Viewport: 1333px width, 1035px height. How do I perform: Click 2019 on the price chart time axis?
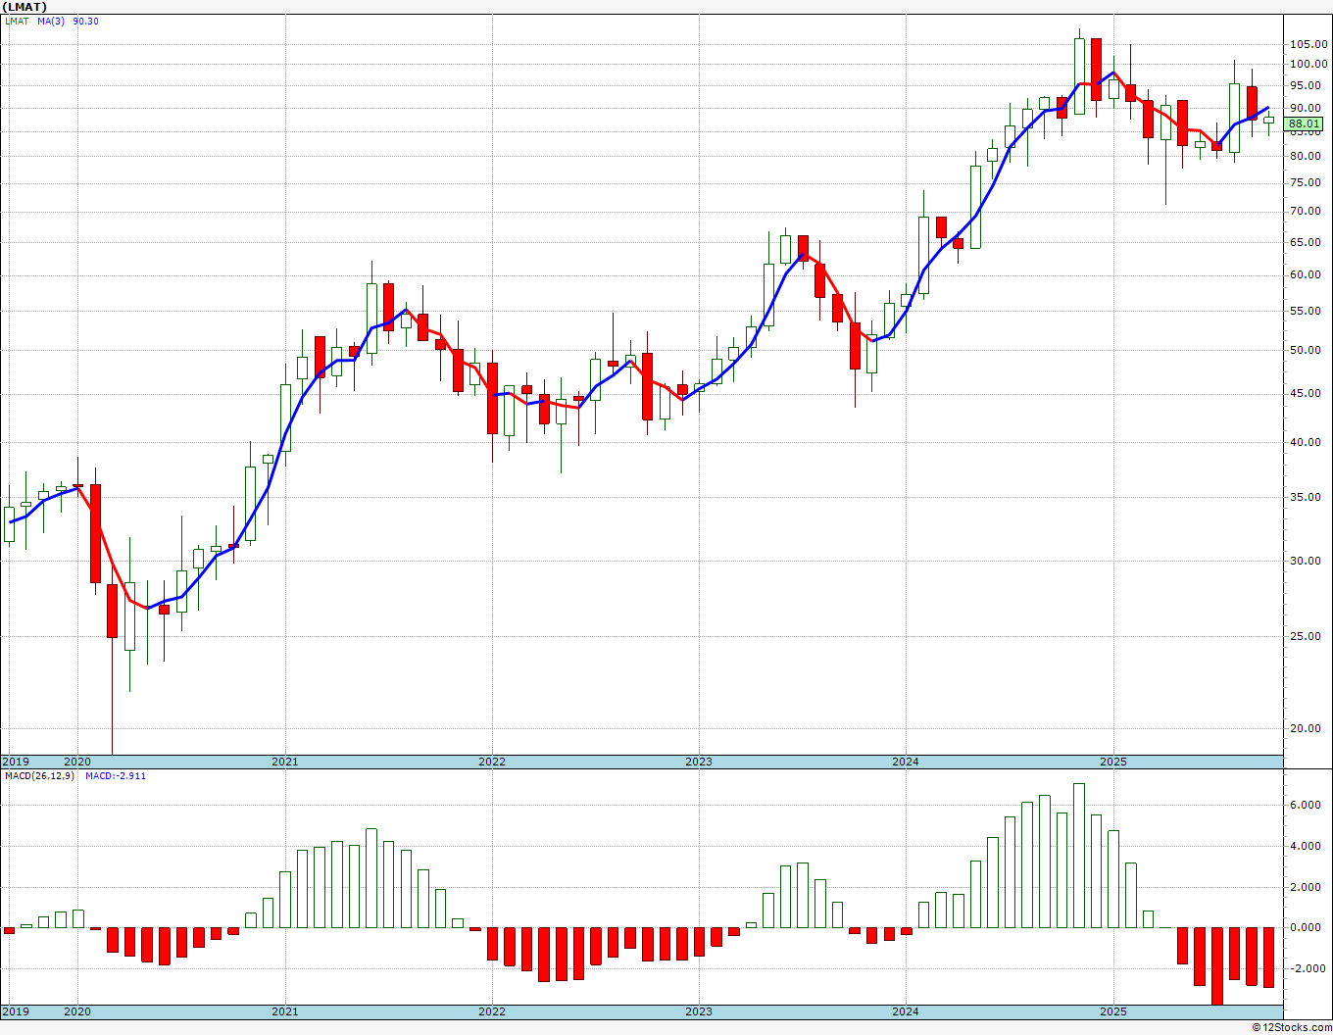coord(16,762)
